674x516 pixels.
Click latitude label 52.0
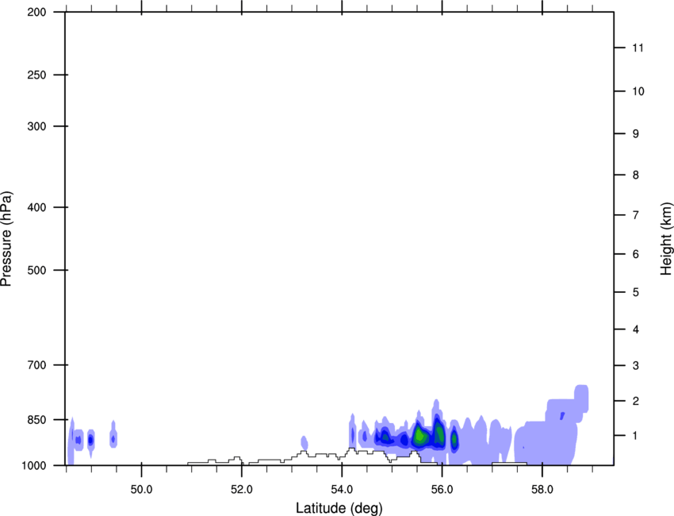tap(242, 490)
